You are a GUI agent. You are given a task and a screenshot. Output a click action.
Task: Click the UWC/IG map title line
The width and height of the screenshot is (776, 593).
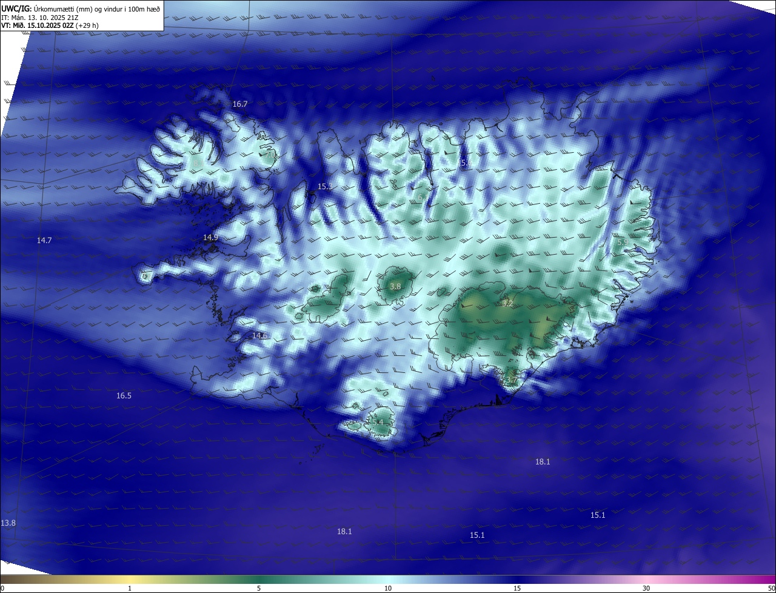click(81, 8)
